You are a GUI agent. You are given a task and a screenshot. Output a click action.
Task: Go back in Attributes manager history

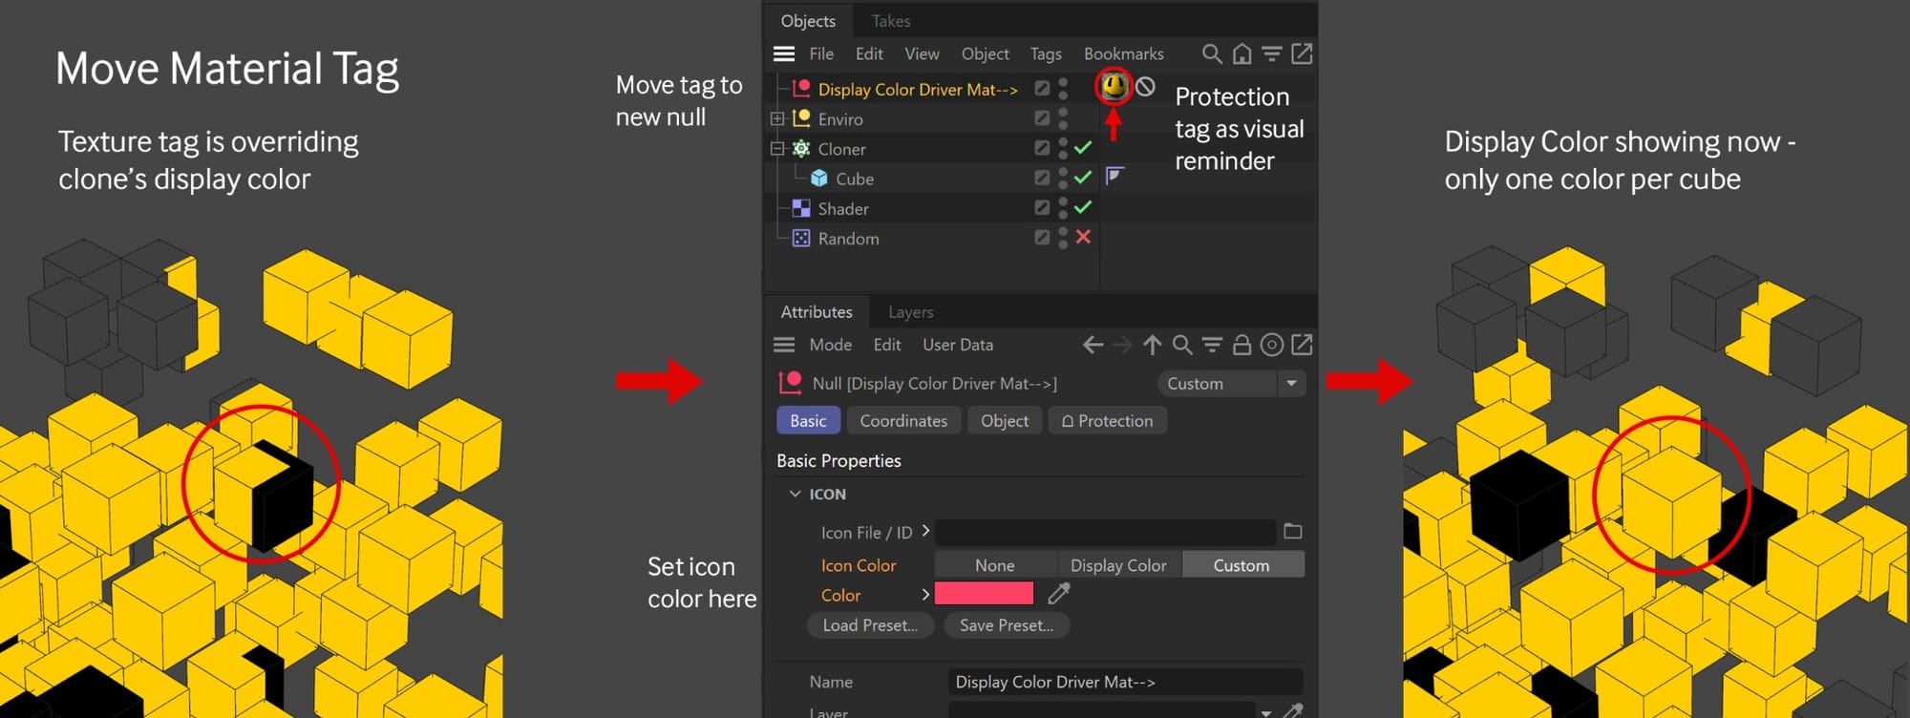(x=1093, y=345)
